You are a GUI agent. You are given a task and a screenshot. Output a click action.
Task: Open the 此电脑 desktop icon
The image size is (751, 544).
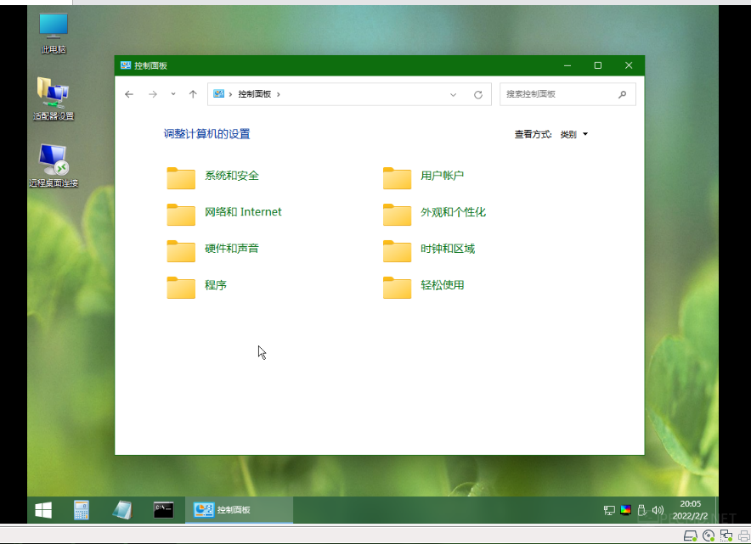54,32
